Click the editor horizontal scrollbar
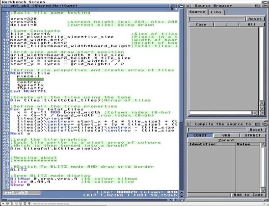Screen dimensions: 269x206 click(x=85, y=200)
